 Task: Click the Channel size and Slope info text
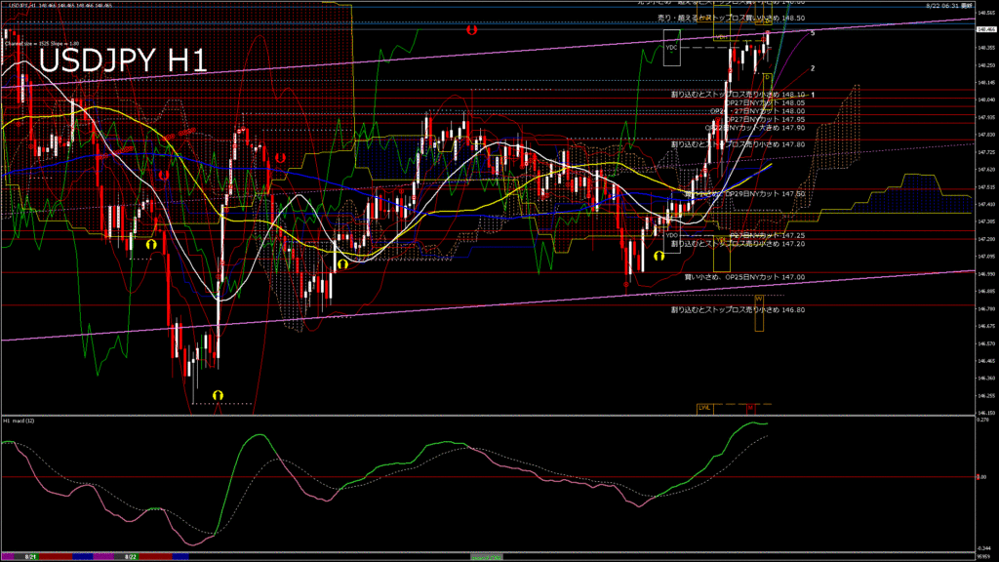click(43, 44)
